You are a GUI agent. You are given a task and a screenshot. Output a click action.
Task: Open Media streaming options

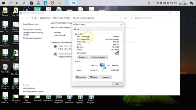(32, 38)
